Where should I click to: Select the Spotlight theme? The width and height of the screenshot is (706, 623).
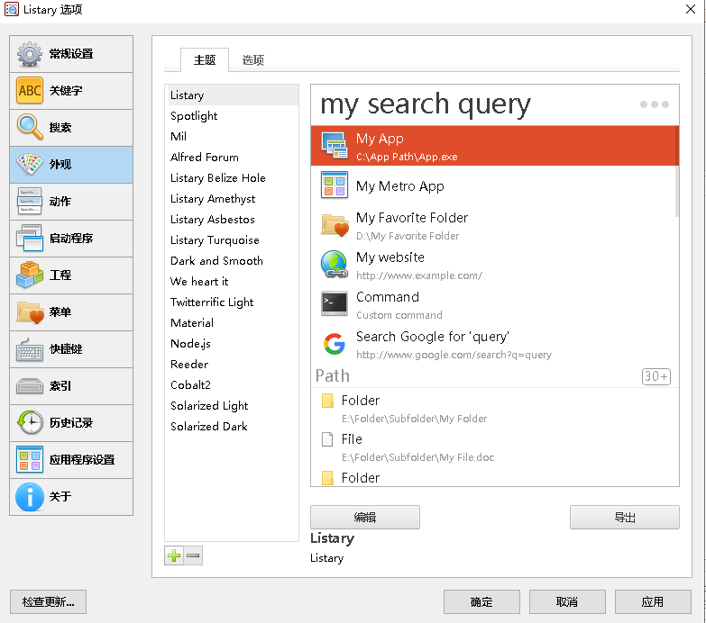[232, 116]
